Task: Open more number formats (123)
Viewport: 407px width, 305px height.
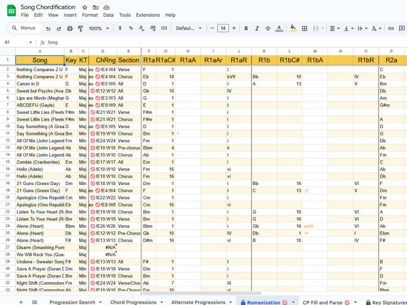Action: [x=164, y=28]
